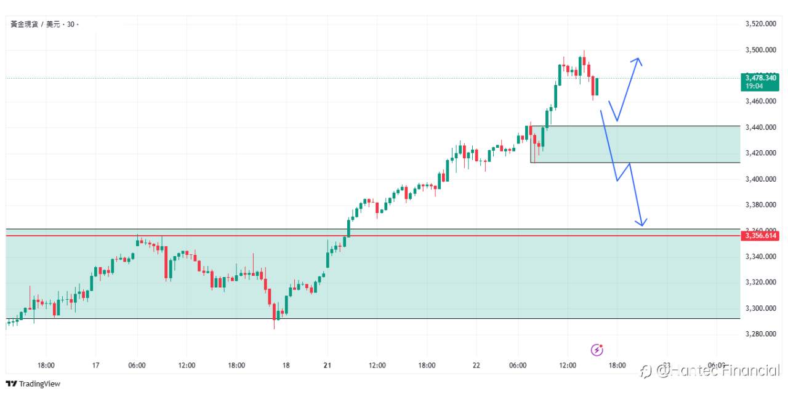Viewport: 788px width, 394px height.
Task: Click the upward blue arrow tip
Action: pos(638,60)
